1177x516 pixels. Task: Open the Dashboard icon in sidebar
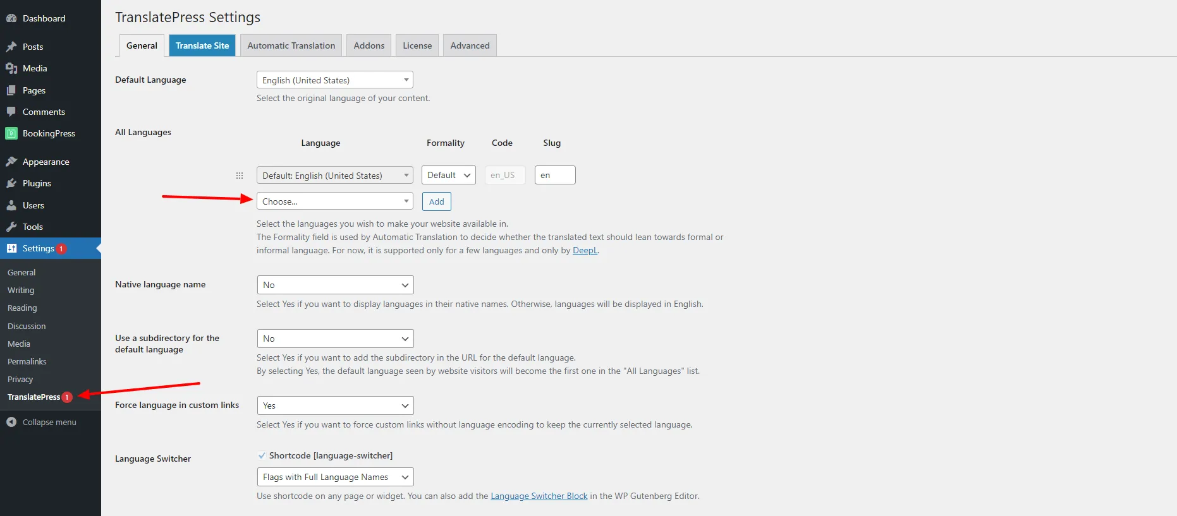[11, 18]
